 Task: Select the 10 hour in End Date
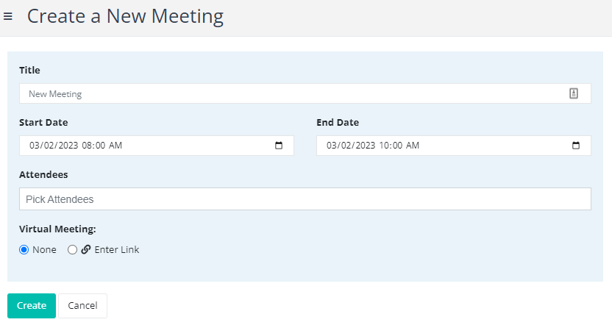click(385, 146)
